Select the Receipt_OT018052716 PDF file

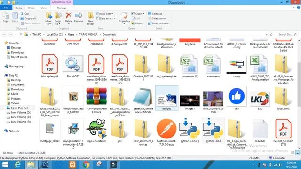click(283, 129)
